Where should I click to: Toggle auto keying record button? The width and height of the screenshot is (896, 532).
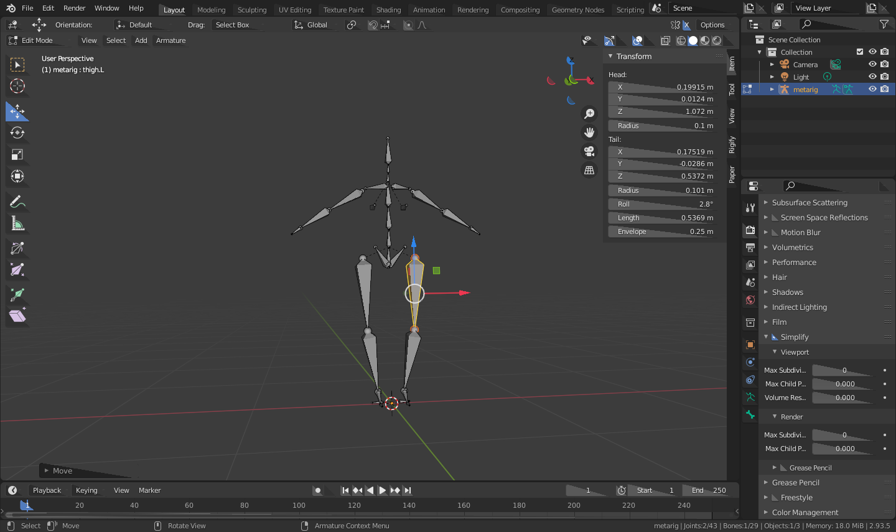click(318, 490)
